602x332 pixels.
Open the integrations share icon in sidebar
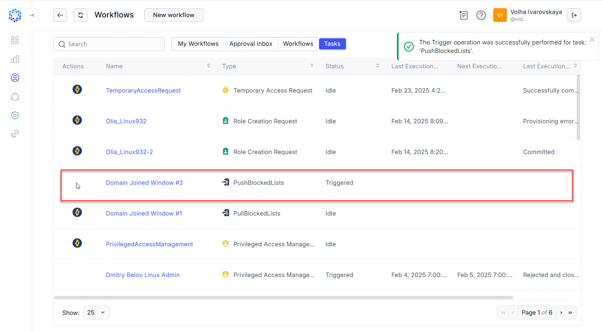pos(15,96)
